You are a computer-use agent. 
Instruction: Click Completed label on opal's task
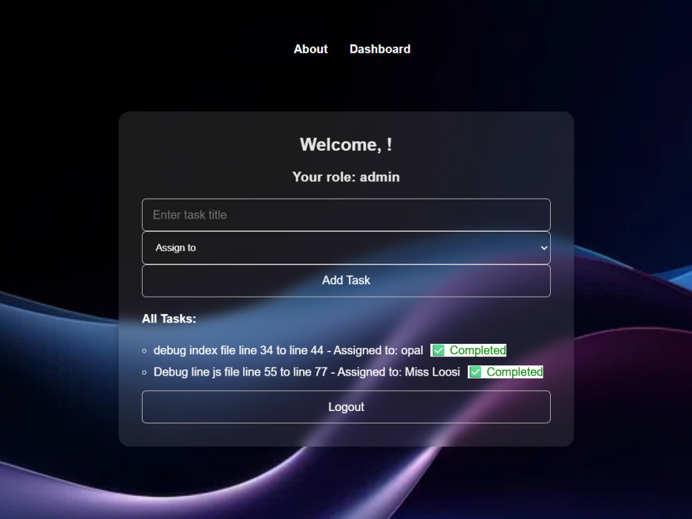(x=477, y=350)
